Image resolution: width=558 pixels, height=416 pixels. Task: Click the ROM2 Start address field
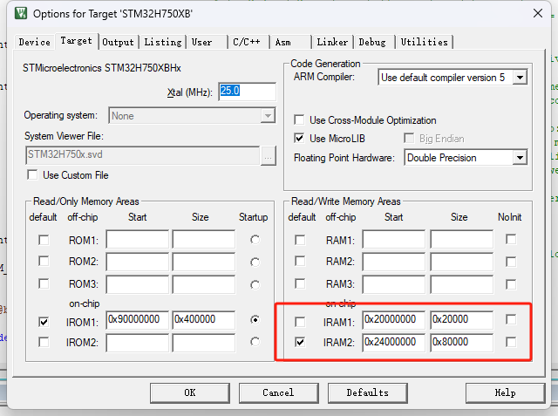[138, 262]
